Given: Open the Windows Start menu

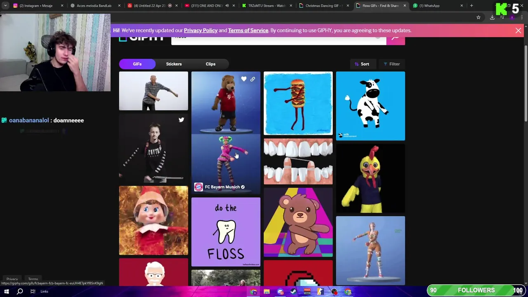Looking at the screenshot, I should coord(7,291).
